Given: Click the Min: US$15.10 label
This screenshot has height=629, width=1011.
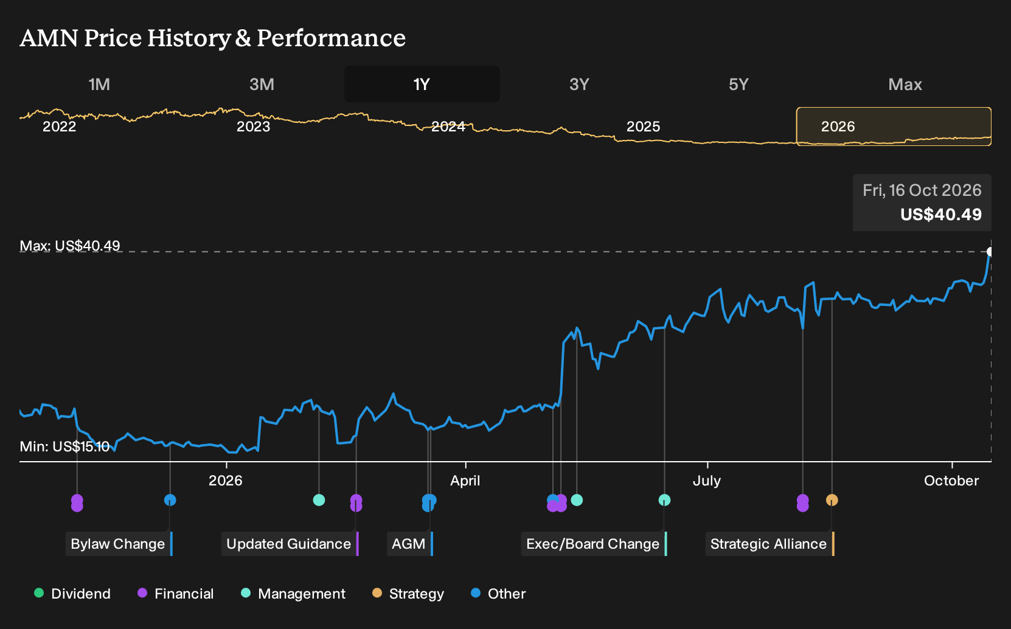Looking at the screenshot, I should (x=64, y=447).
